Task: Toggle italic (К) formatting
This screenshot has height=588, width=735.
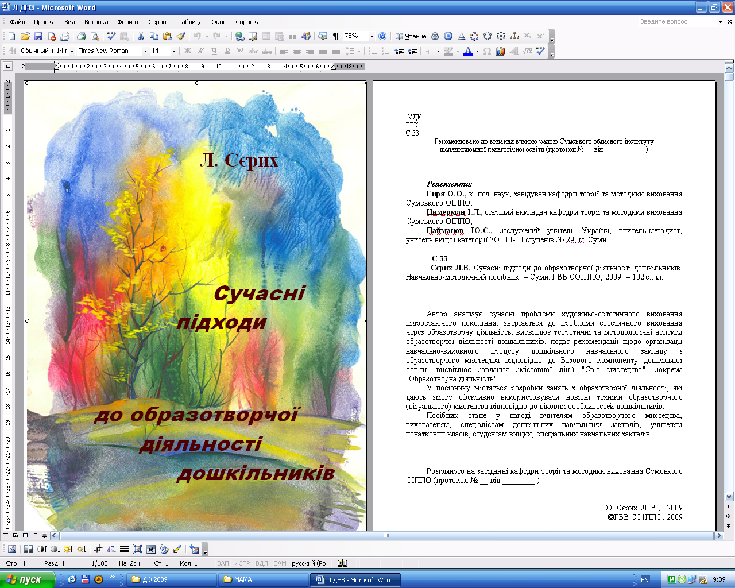Action: 200,51
